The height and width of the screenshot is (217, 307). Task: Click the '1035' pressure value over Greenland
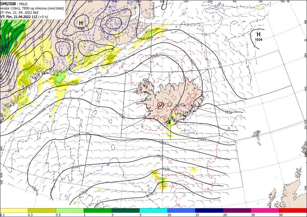tap(81, 28)
